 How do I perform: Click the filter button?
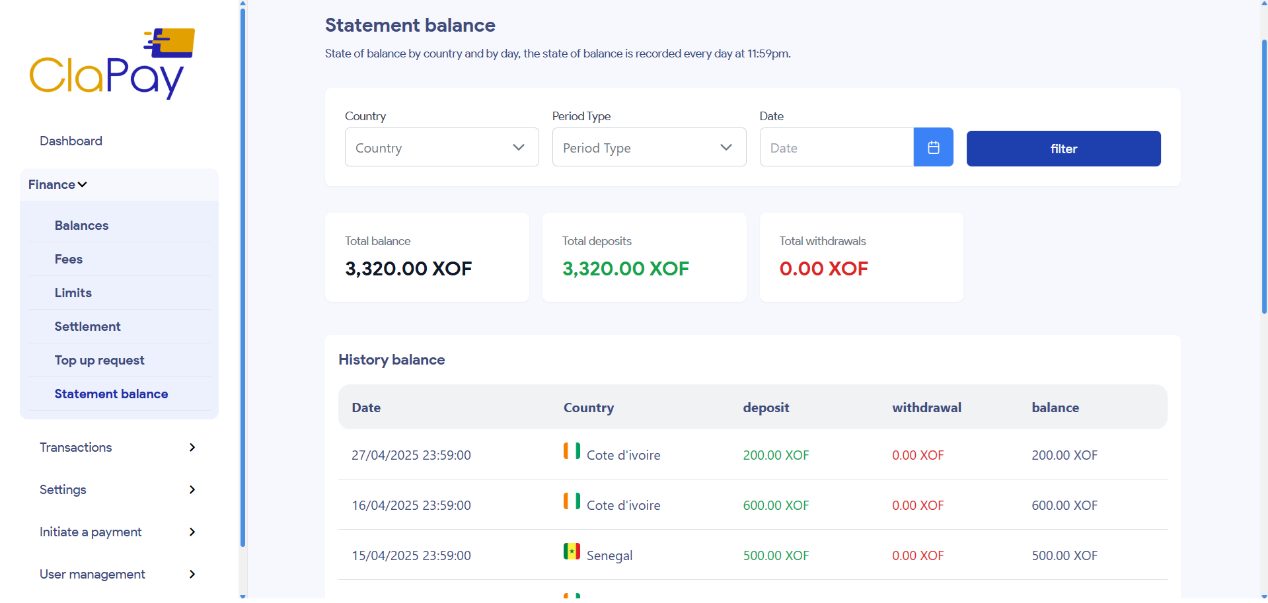[x=1063, y=148]
